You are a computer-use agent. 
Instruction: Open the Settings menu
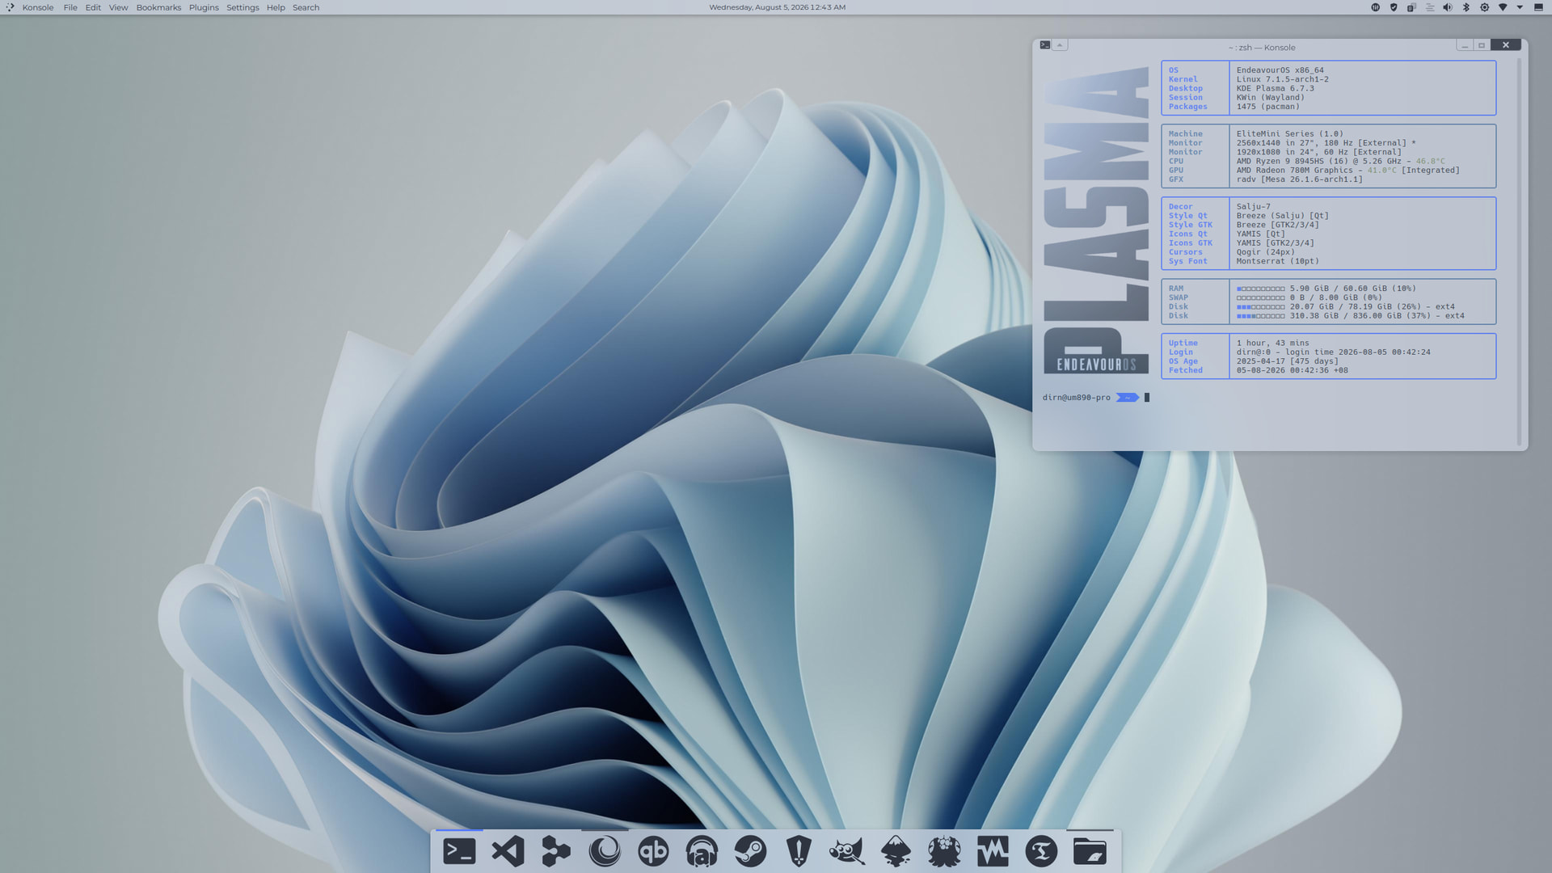tap(242, 7)
